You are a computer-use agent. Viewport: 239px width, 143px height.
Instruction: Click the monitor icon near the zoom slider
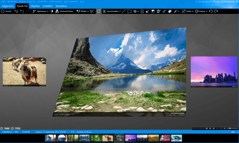click(x=224, y=128)
